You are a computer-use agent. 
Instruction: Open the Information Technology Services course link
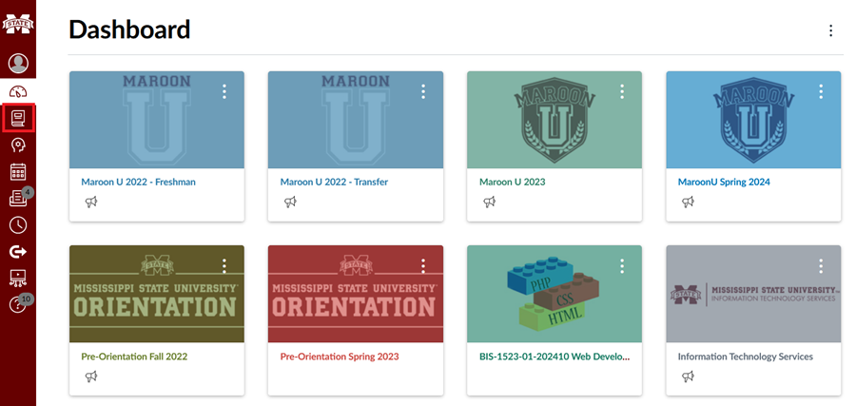[x=745, y=357]
